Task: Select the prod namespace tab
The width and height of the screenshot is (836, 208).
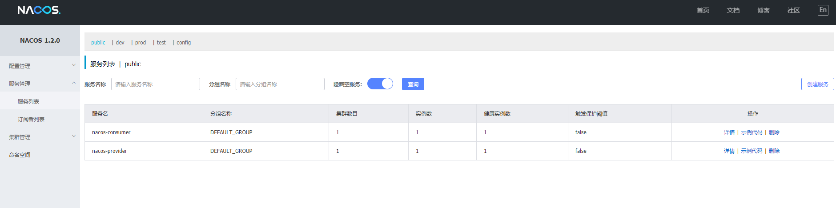Action: click(x=141, y=43)
